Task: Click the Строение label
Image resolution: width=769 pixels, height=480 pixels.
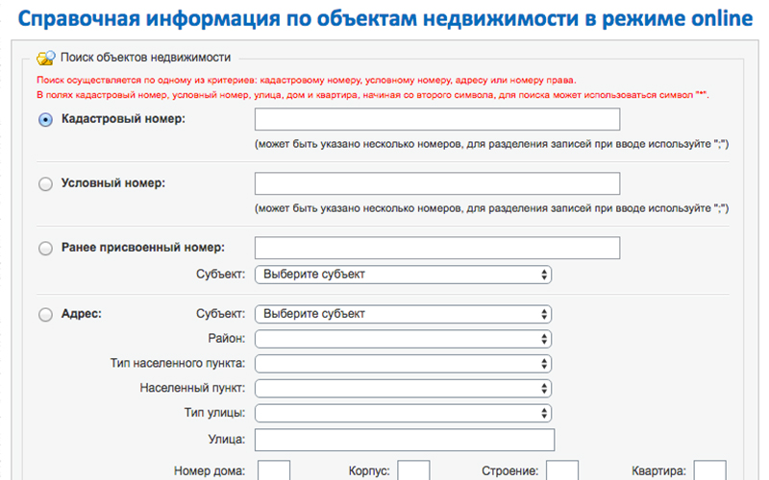Action: 509,471
